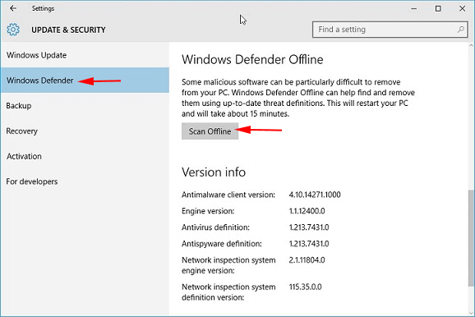Click the search magnifier icon

click(460, 30)
